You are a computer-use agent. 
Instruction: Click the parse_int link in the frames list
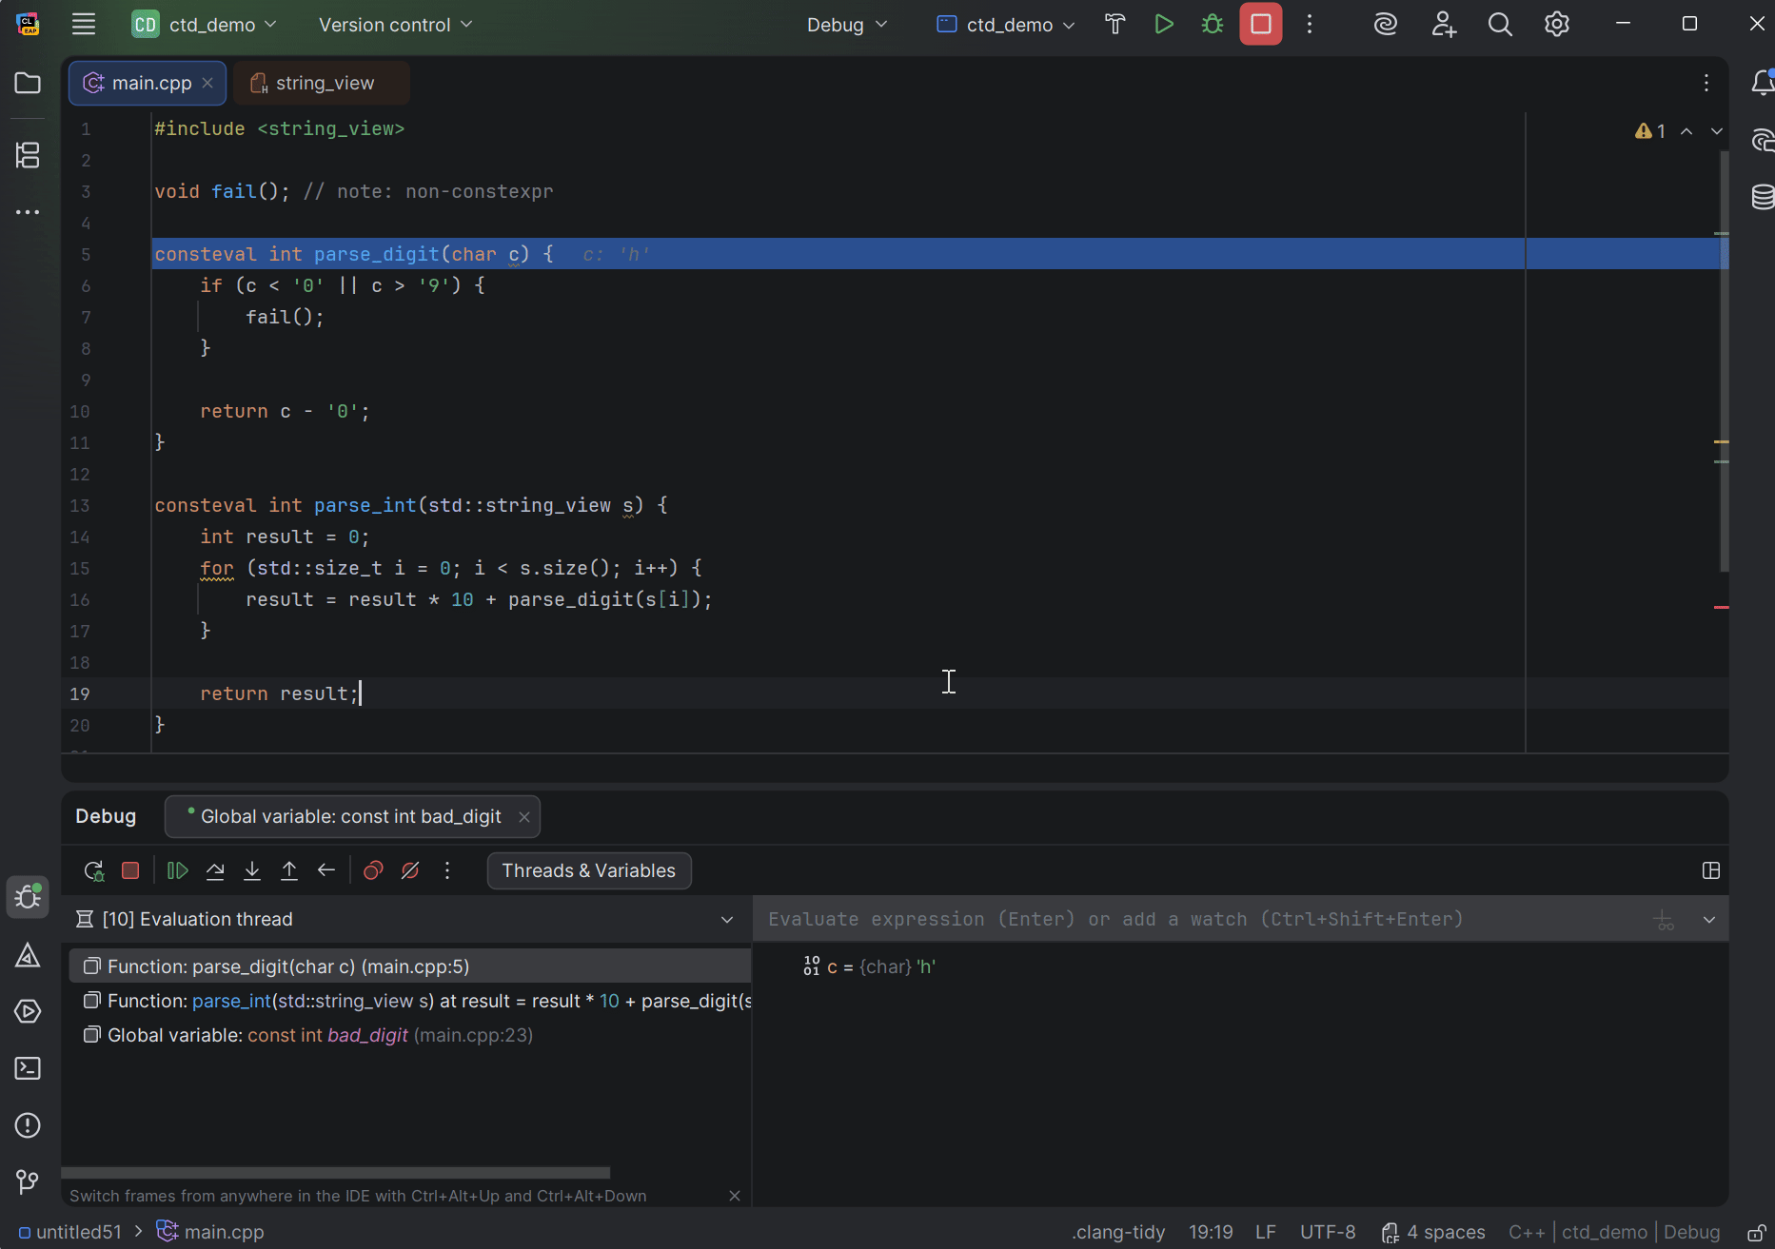pos(230,1001)
